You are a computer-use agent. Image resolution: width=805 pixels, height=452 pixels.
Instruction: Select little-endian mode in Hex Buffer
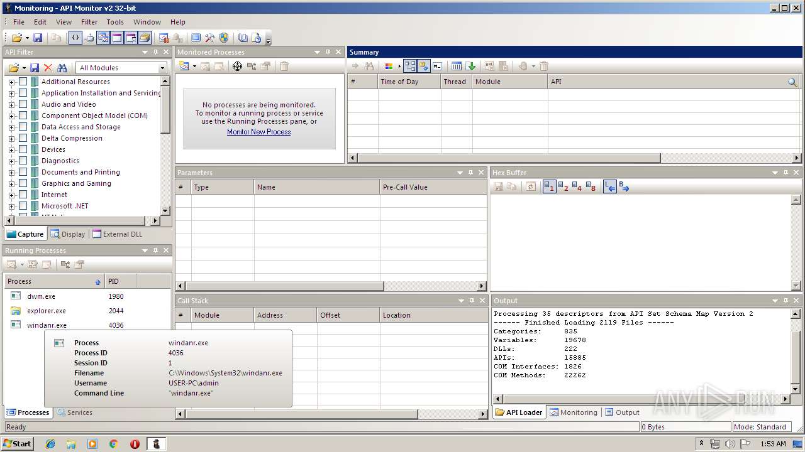pos(609,186)
